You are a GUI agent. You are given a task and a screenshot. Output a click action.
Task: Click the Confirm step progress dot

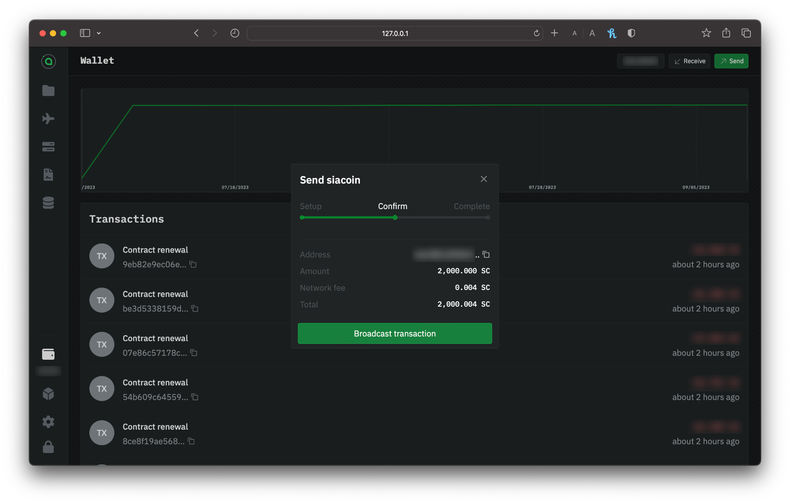pos(395,217)
